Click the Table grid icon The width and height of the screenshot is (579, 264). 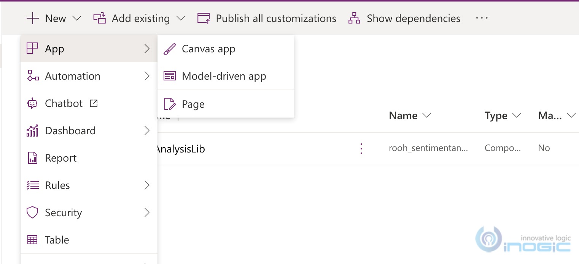pyautogui.click(x=33, y=240)
